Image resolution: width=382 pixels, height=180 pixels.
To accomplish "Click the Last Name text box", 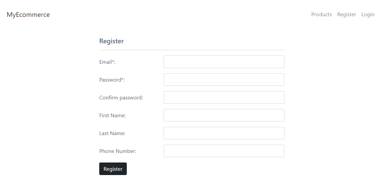I will pyautogui.click(x=224, y=133).
